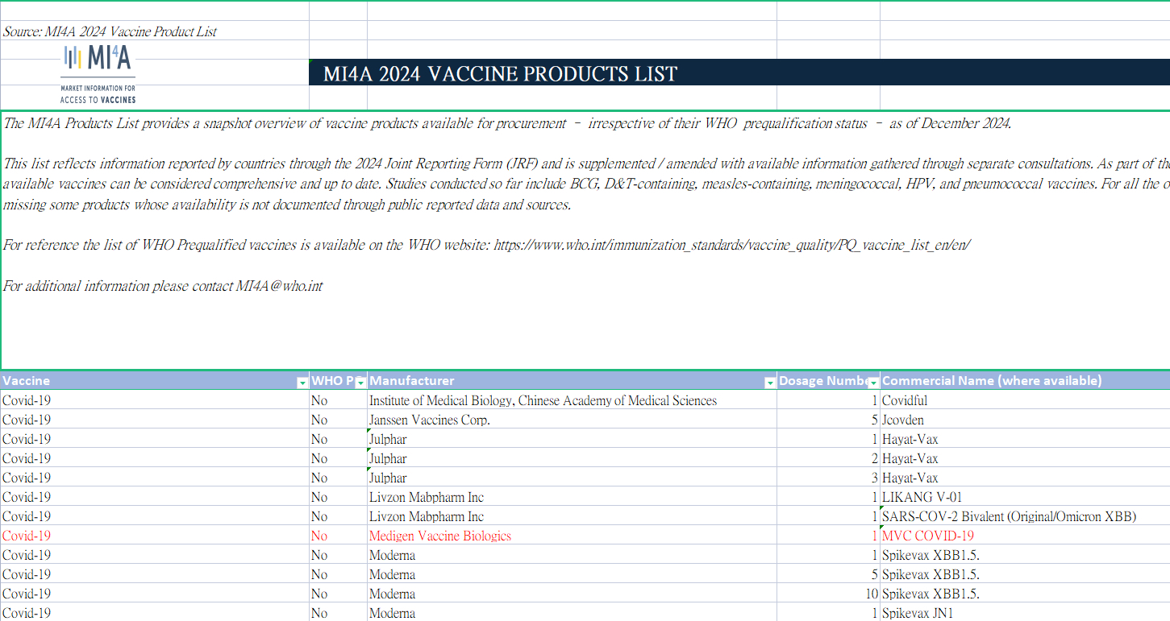Viewport: 1170px width, 621px height.
Task: Select the 'Janssen Vaccines Corp.' cell
Action: 572,420
